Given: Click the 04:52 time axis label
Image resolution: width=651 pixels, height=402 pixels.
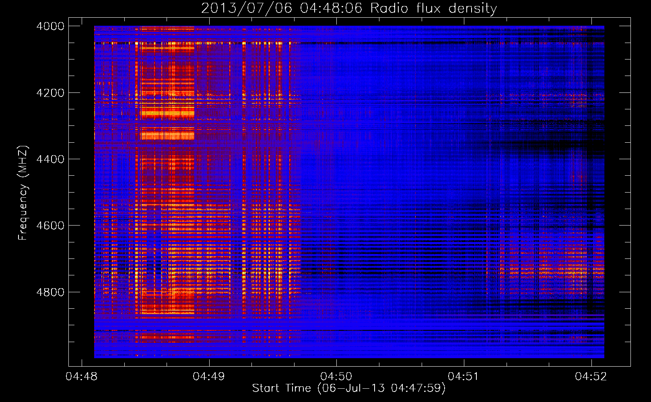Looking at the screenshot, I should 591,376.
